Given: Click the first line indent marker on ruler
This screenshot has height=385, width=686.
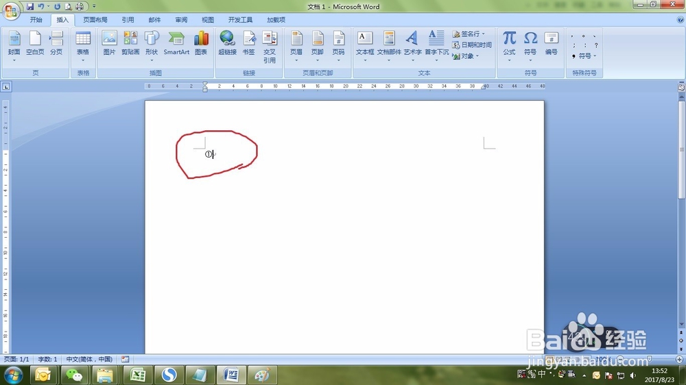Looking at the screenshot, I should 205,84.
